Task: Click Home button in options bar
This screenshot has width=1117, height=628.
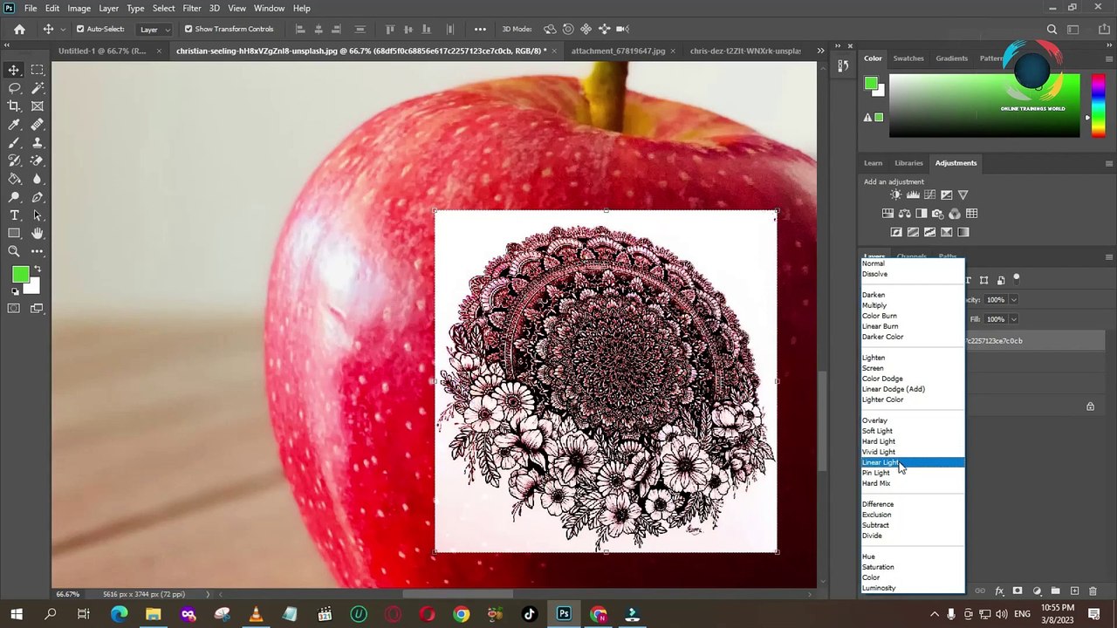Action: (19, 29)
